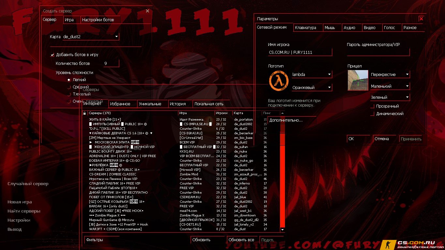The height and width of the screenshot is (250, 445).
Task: Enable the Прозрачный crosshair checkbox
Action: tap(372, 106)
